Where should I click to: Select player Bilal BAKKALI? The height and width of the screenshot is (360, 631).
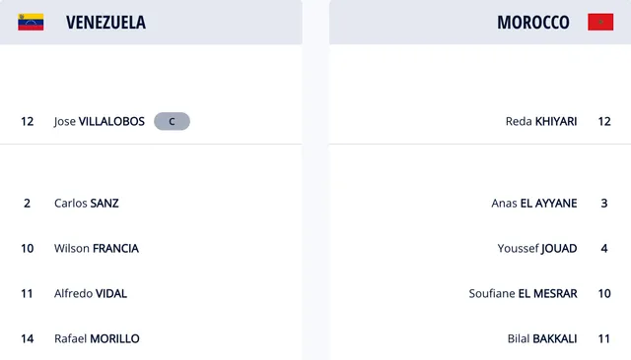pos(542,338)
